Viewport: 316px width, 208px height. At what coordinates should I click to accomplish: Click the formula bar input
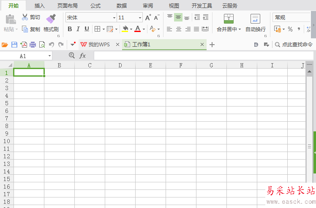[x=204, y=56]
